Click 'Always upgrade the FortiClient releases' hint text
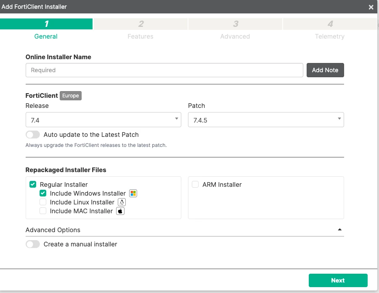 coord(96,145)
